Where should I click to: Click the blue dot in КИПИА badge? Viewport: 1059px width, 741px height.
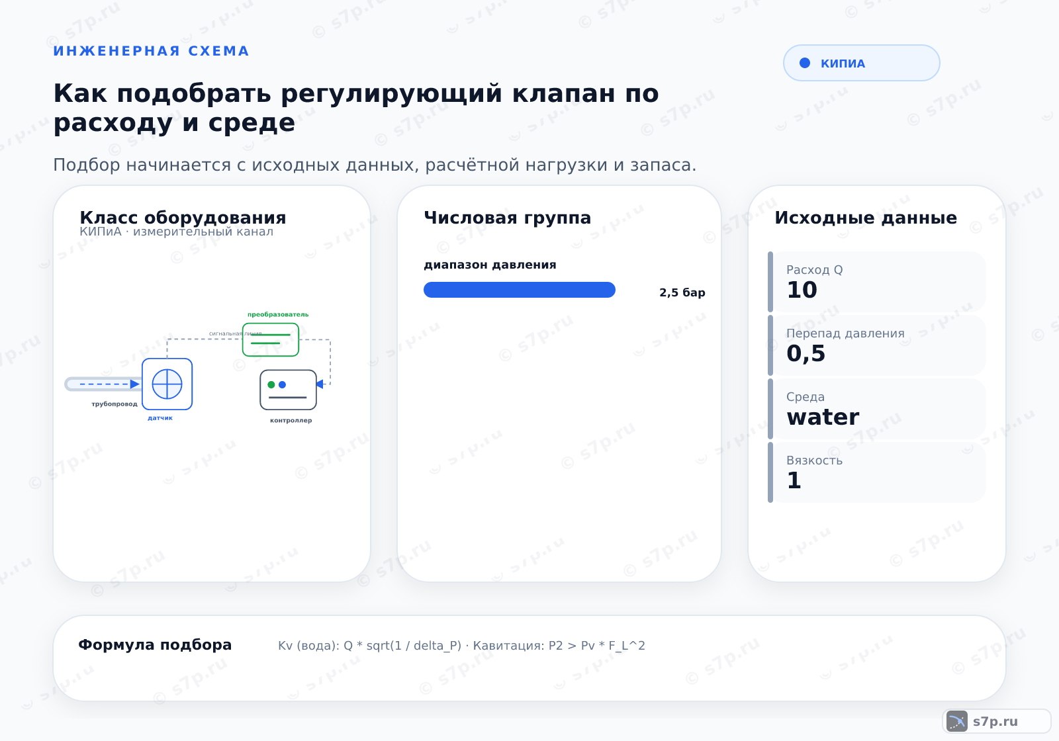[805, 63]
